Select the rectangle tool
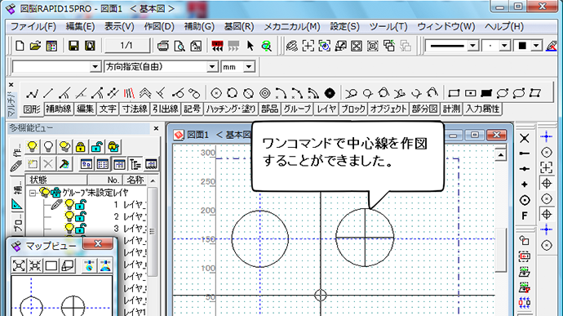Viewport: 563px width, 316px height. 454,93
